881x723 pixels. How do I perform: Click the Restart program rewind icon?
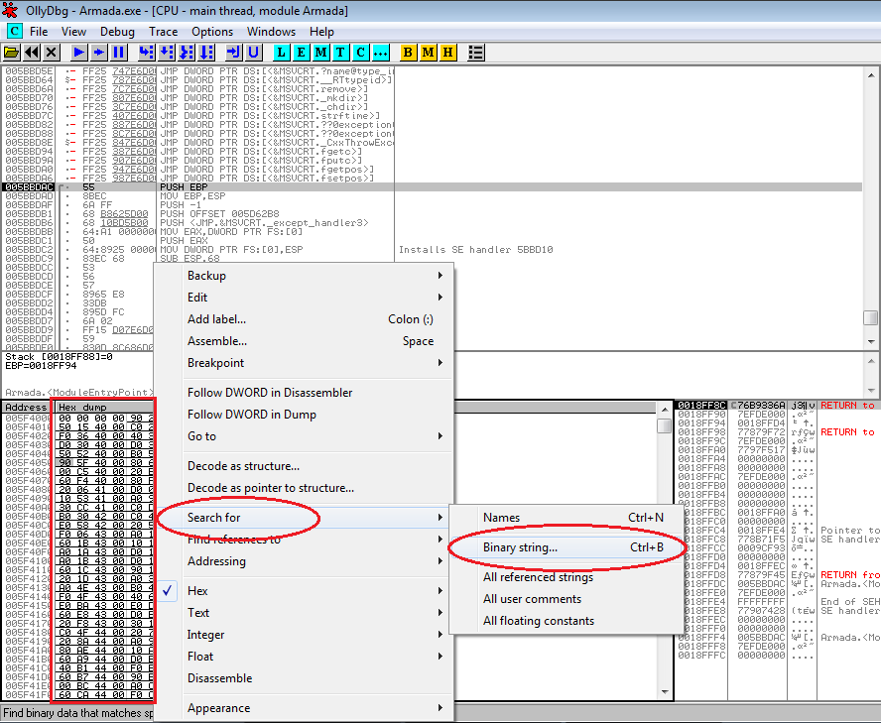pyautogui.click(x=32, y=53)
